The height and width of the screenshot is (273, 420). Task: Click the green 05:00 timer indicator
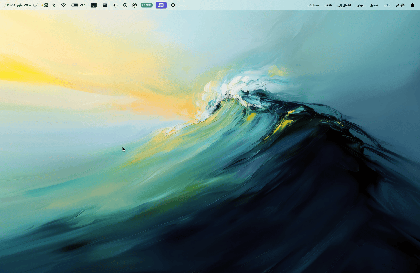147,5
